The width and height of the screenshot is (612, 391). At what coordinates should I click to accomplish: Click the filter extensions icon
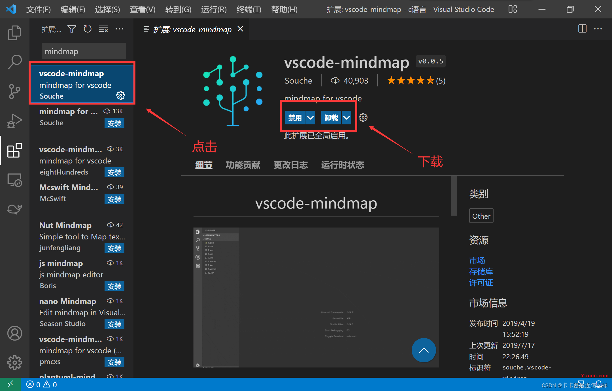coord(72,29)
